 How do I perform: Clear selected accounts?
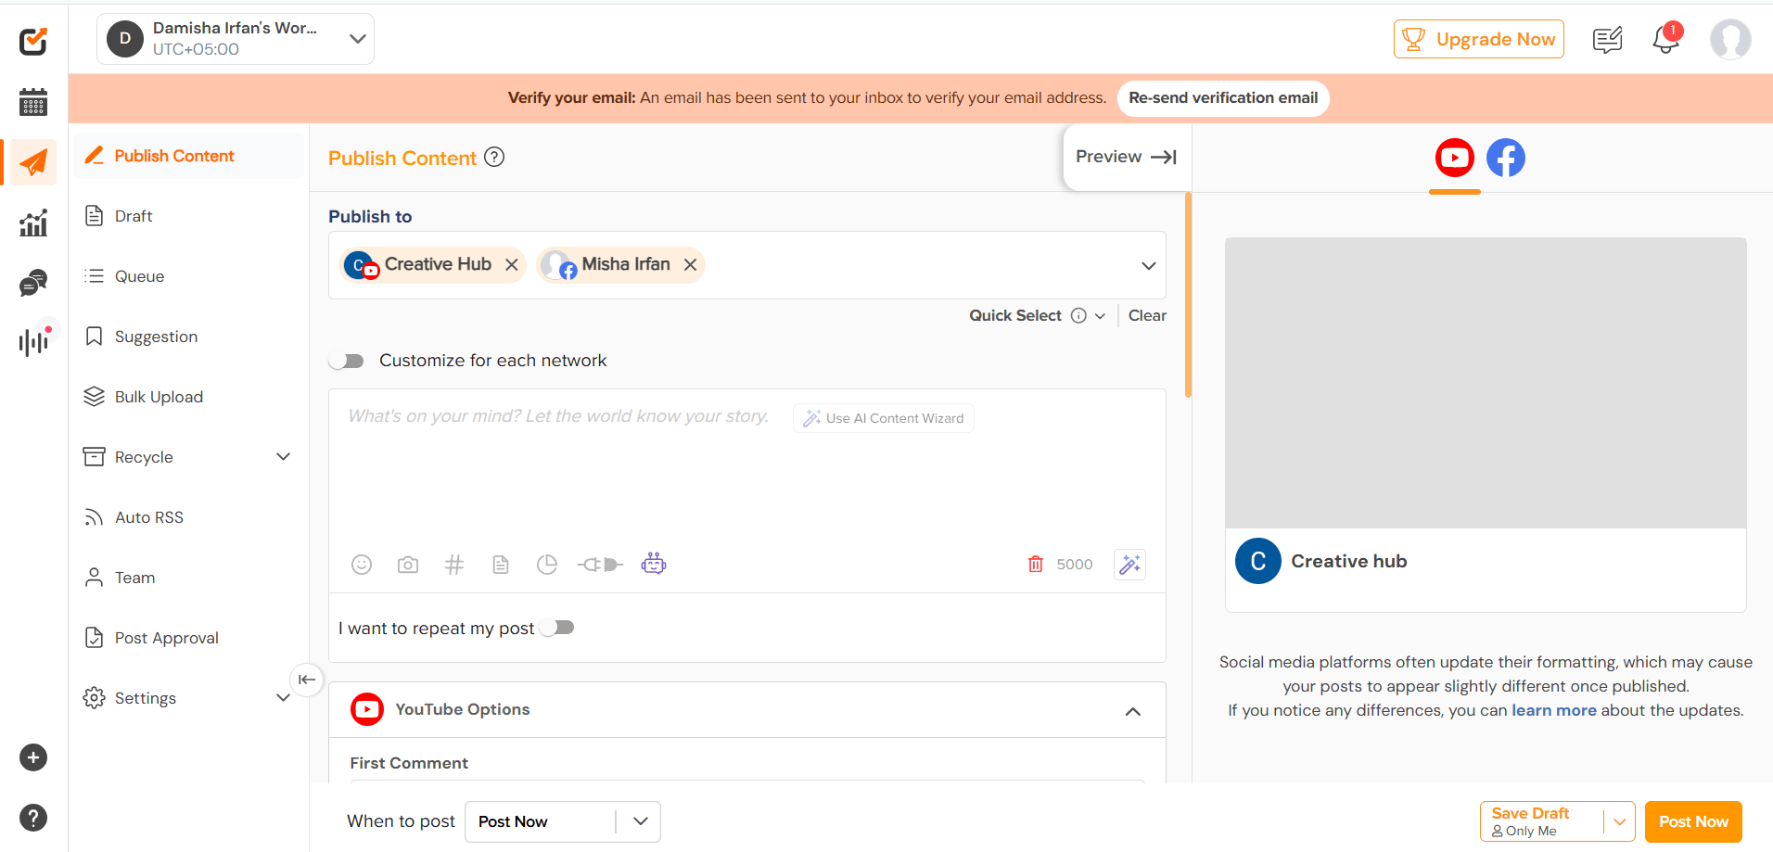tap(1147, 315)
